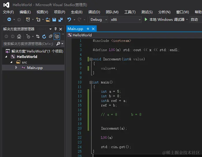Select the HelloWorld project in tree
The width and height of the screenshot is (202, 157).
click(x=27, y=57)
